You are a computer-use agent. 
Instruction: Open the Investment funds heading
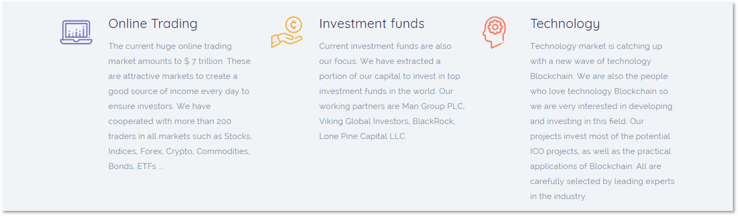372,23
